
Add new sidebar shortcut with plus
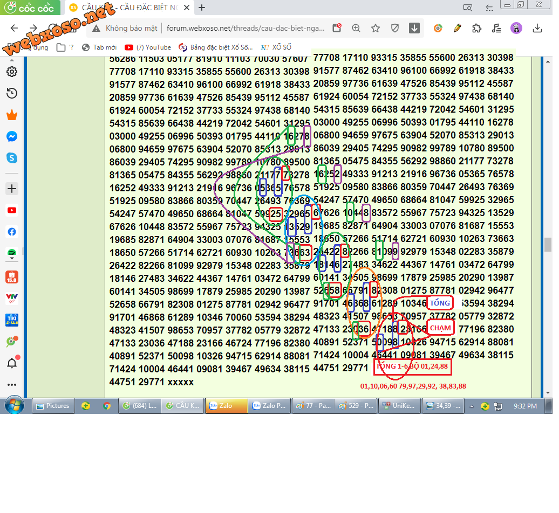pyautogui.click(x=12, y=189)
